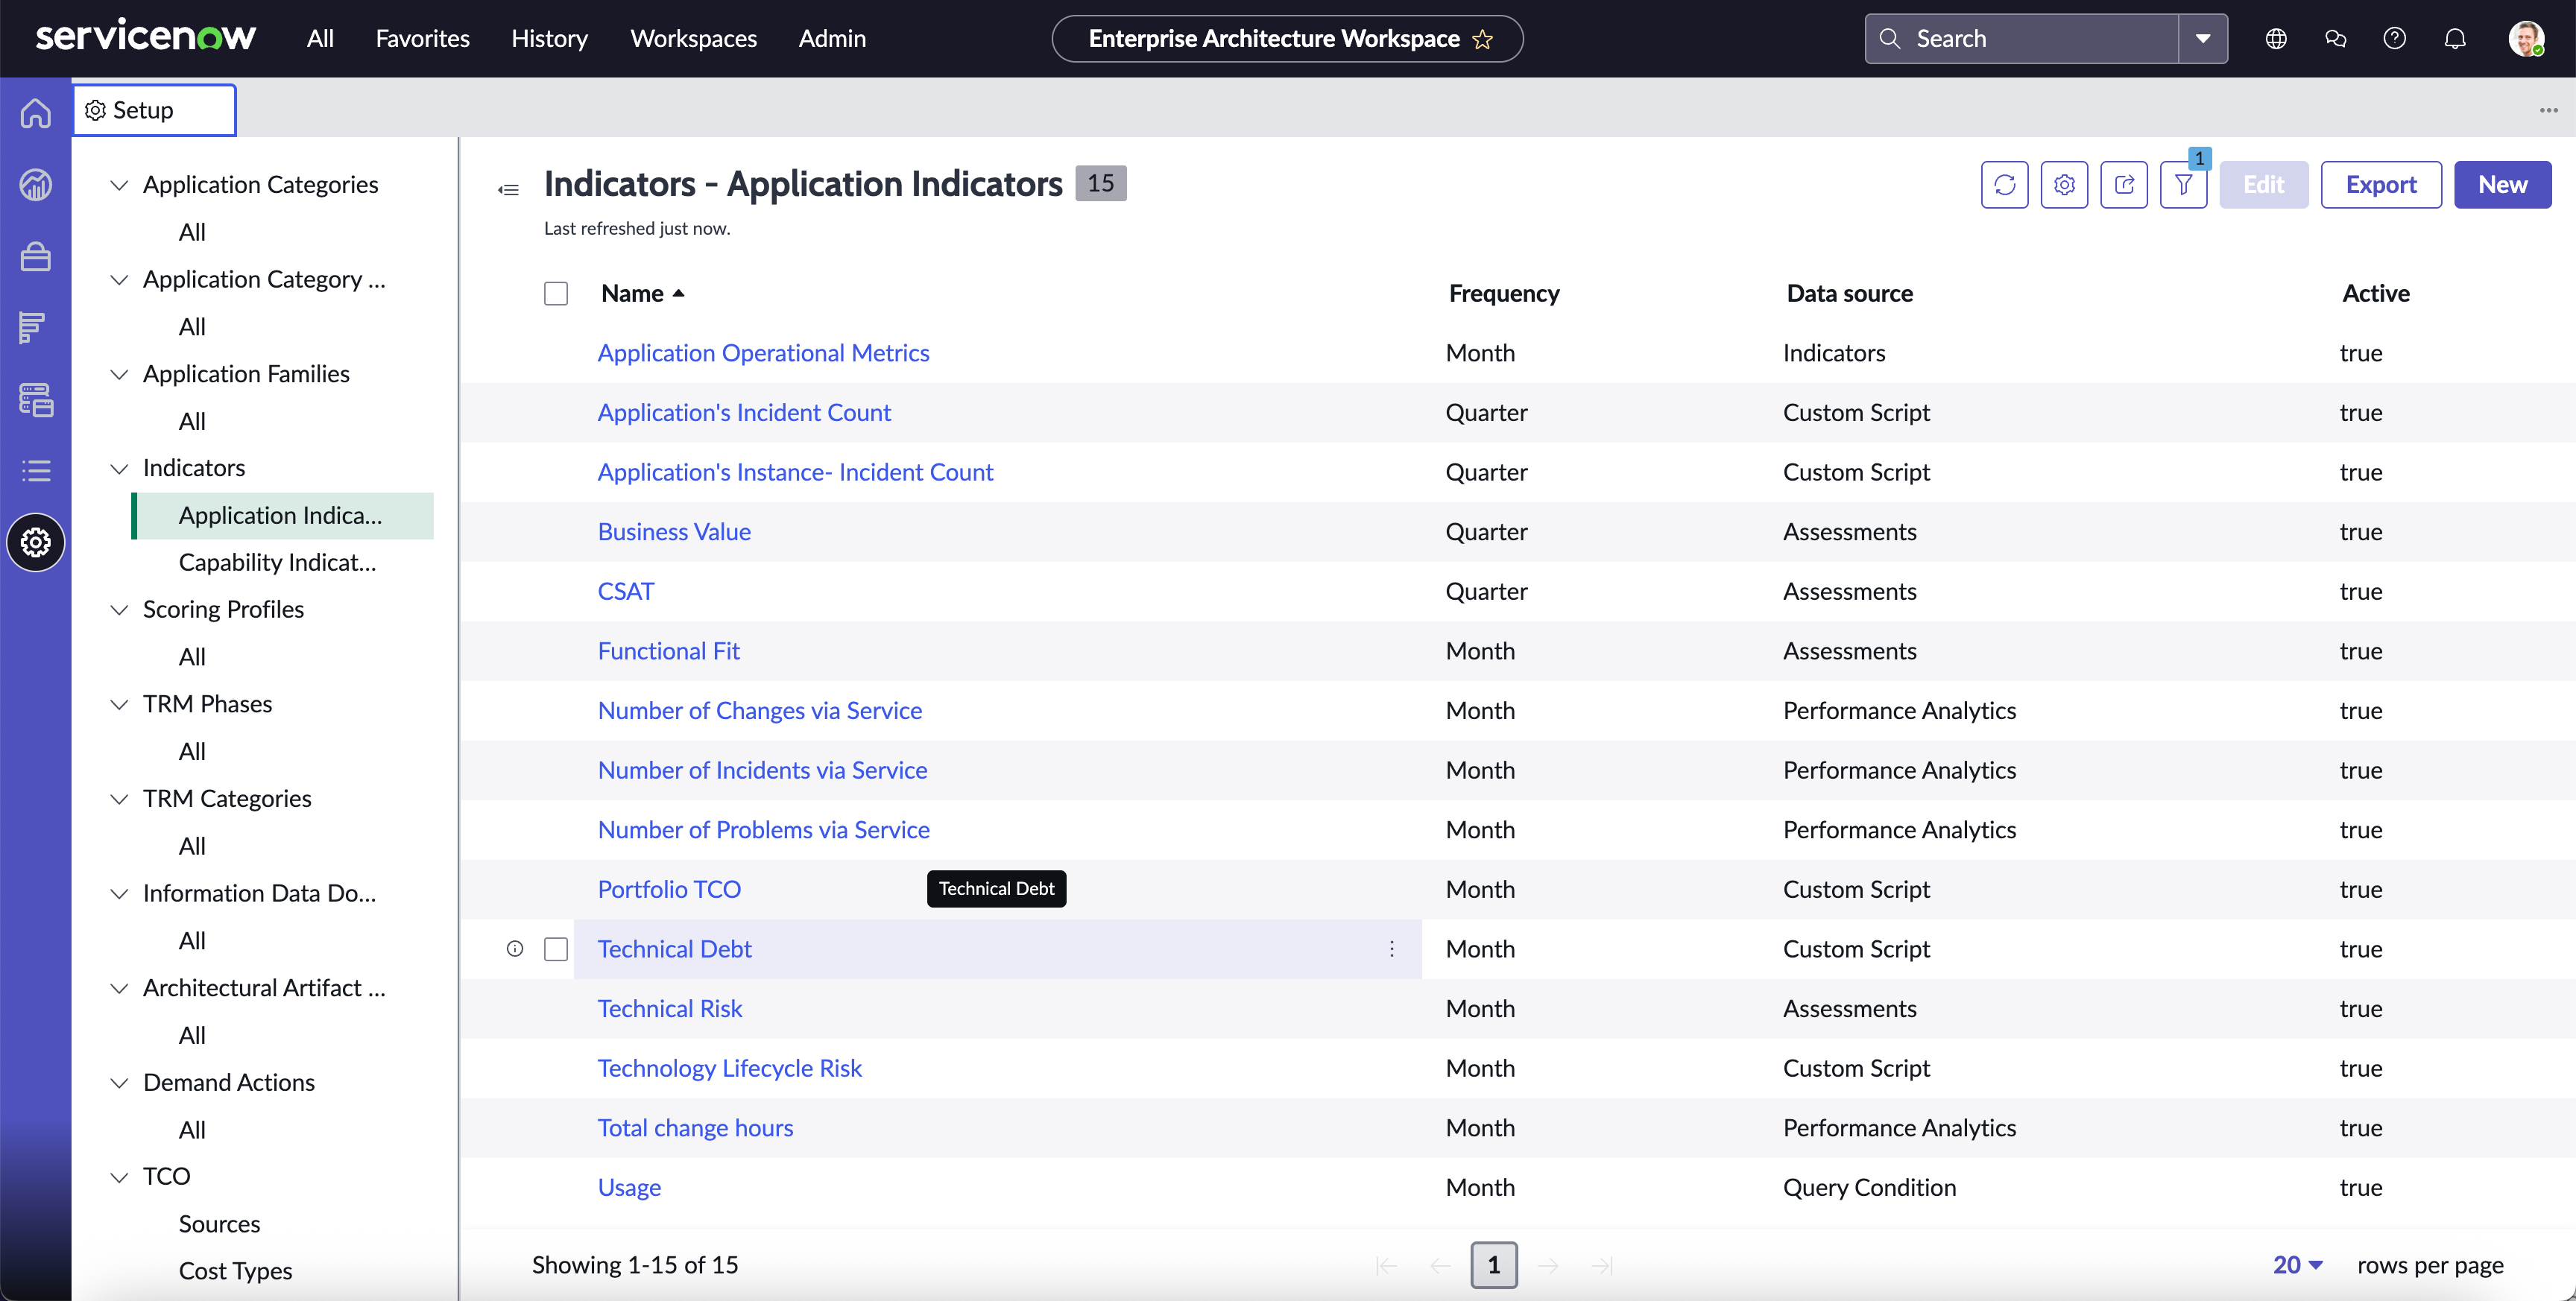Open the rows per page dropdown
This screenshot has height=1301, width=2576.
(2297, 1265)
